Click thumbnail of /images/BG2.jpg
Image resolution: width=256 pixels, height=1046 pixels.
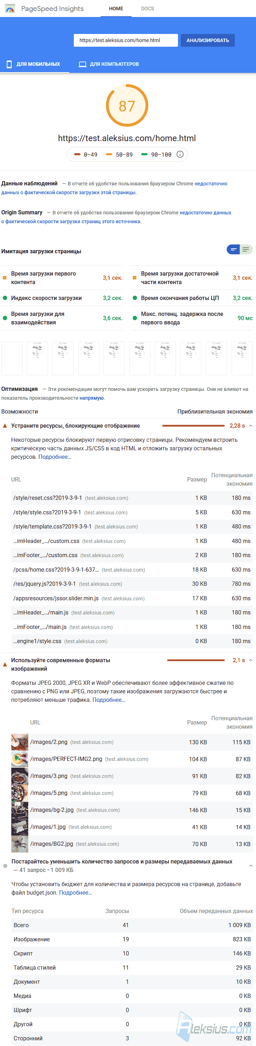(20, 844)
